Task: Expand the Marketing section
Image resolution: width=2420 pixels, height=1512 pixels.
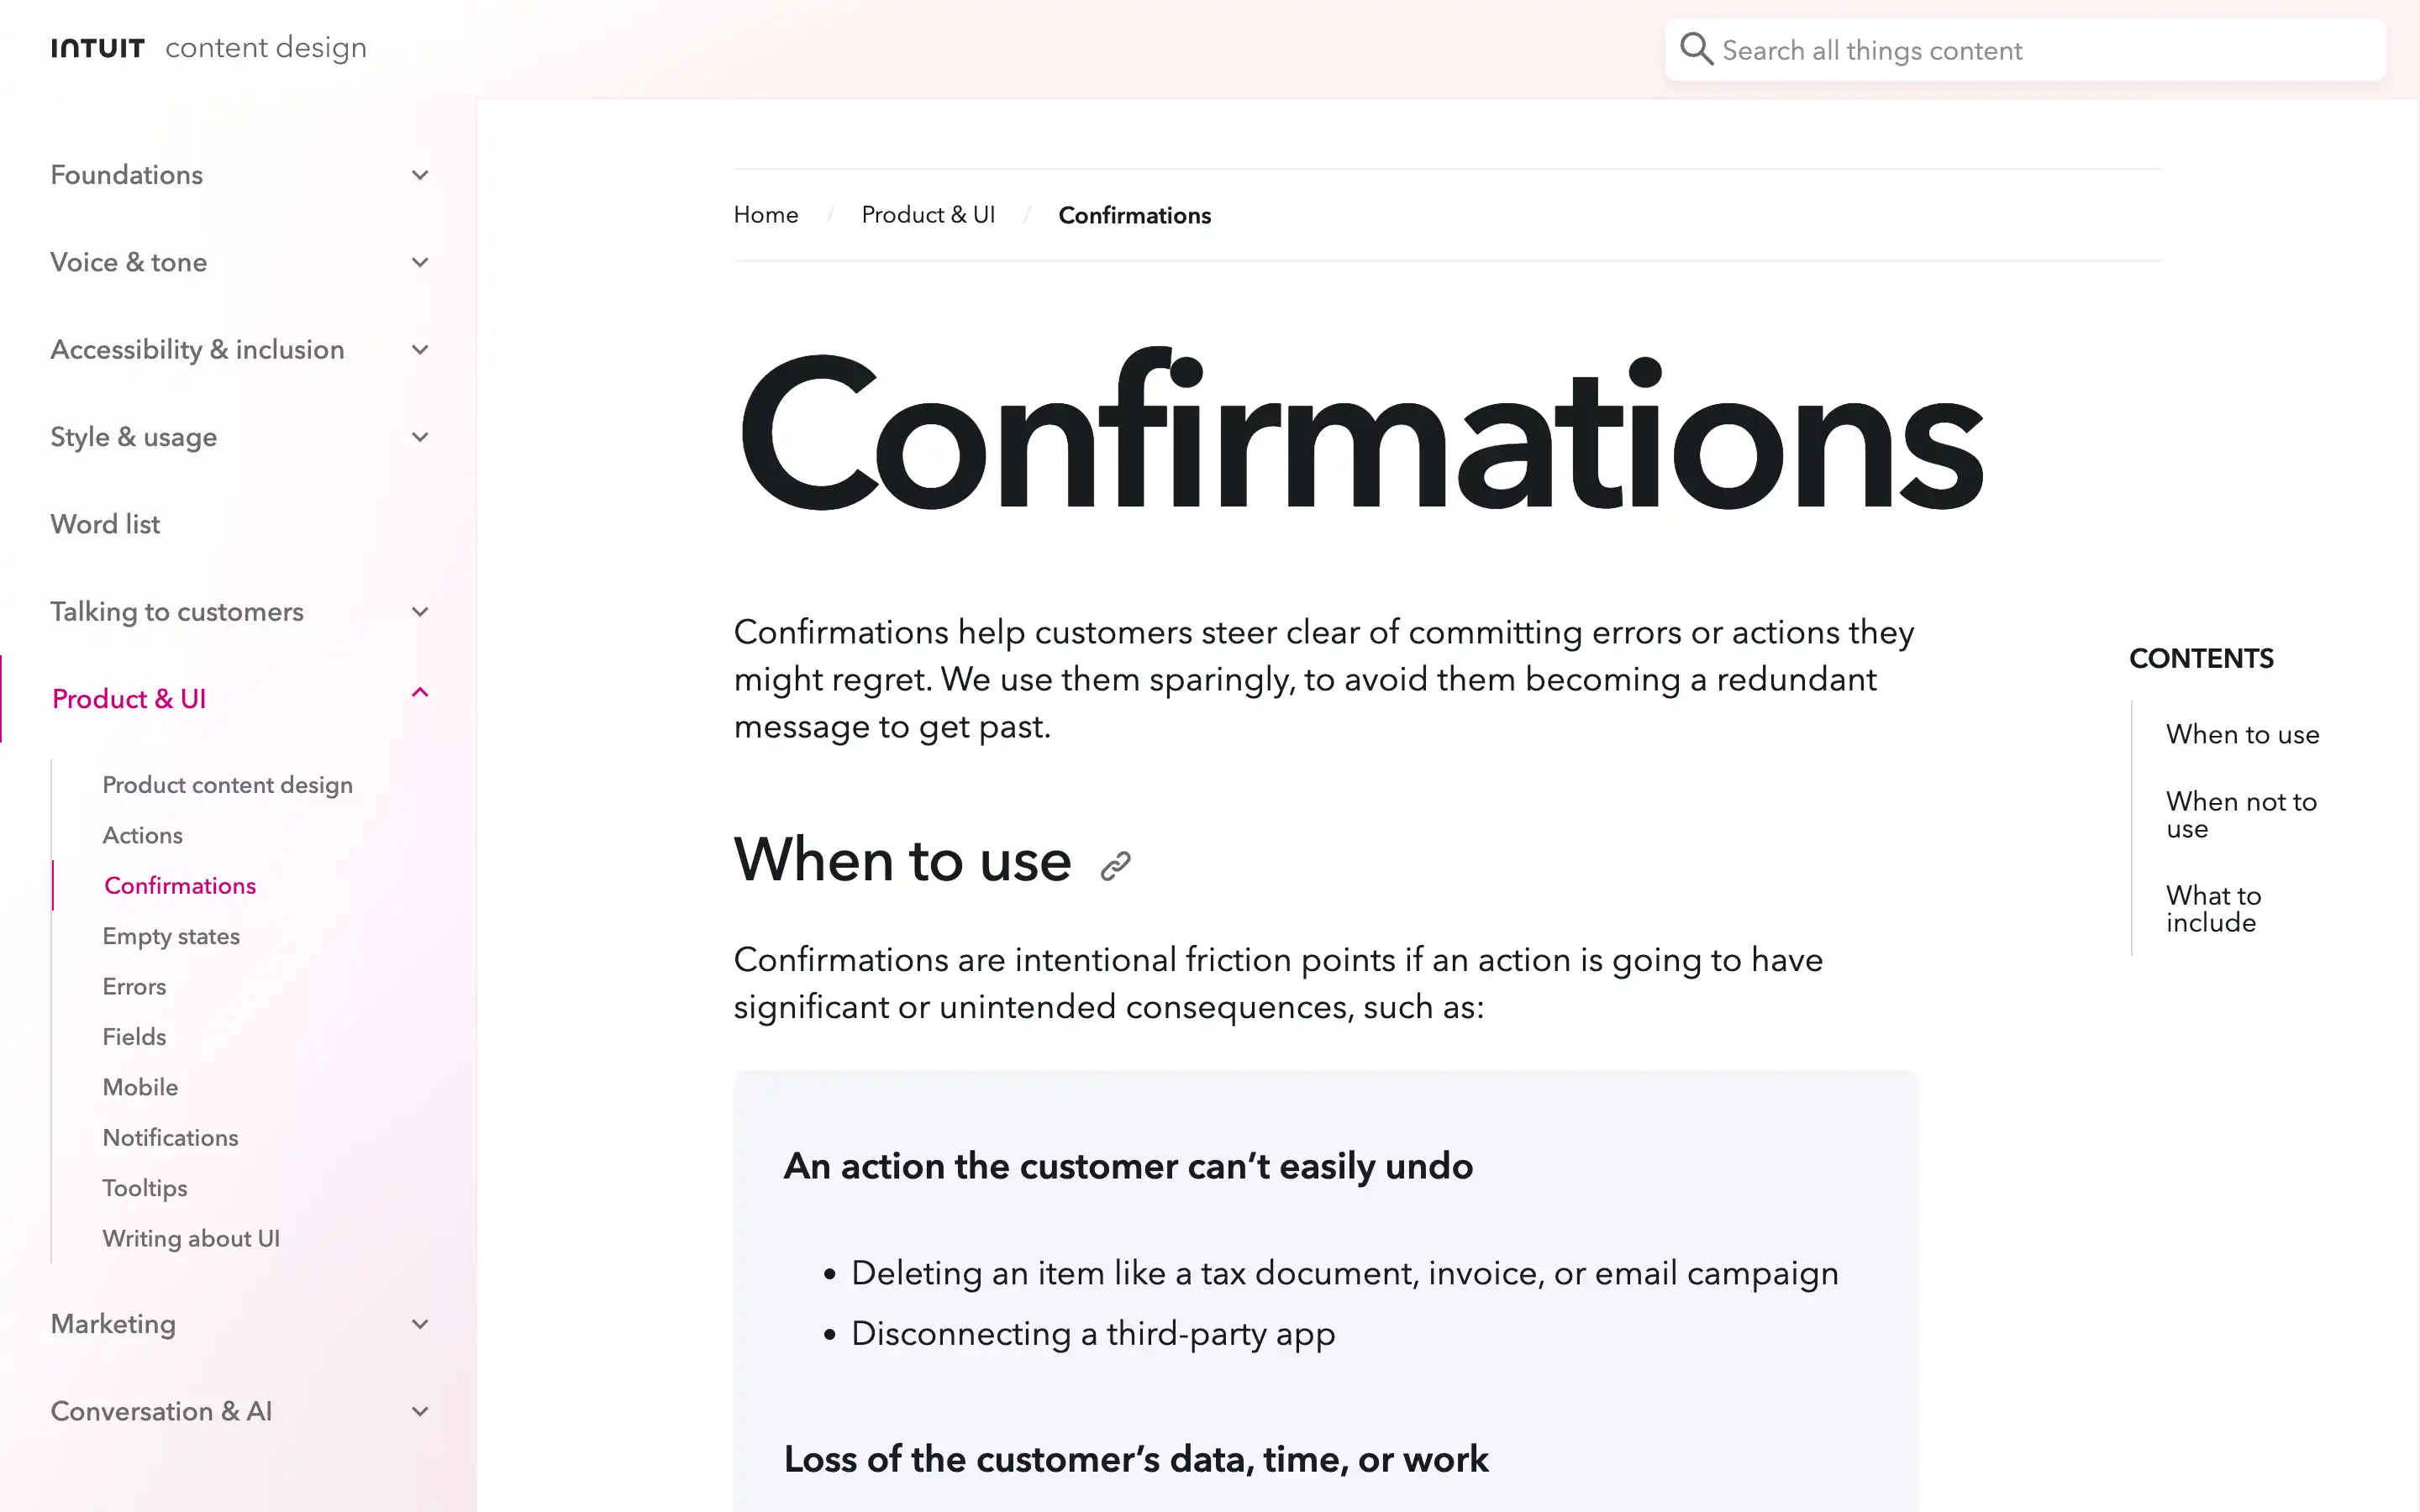Action: 419,1323
